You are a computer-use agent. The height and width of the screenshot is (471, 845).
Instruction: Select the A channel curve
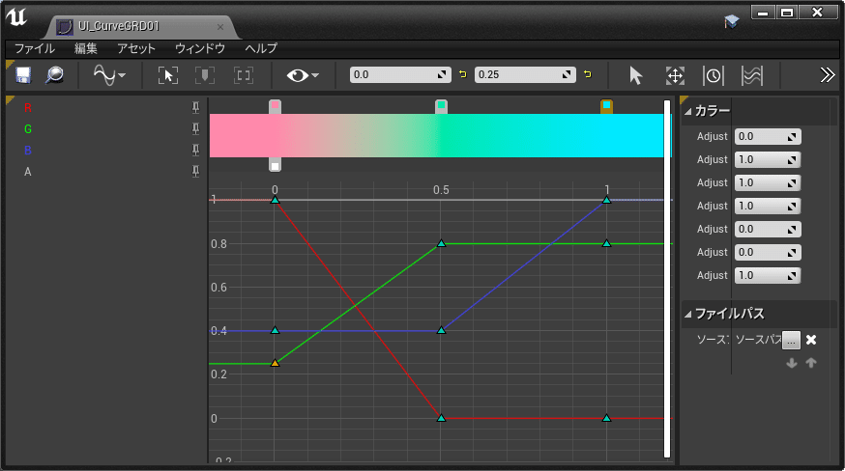pos(28,172)
